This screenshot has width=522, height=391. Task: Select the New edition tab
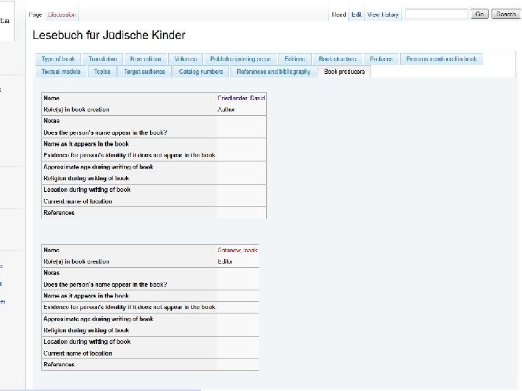146,59
